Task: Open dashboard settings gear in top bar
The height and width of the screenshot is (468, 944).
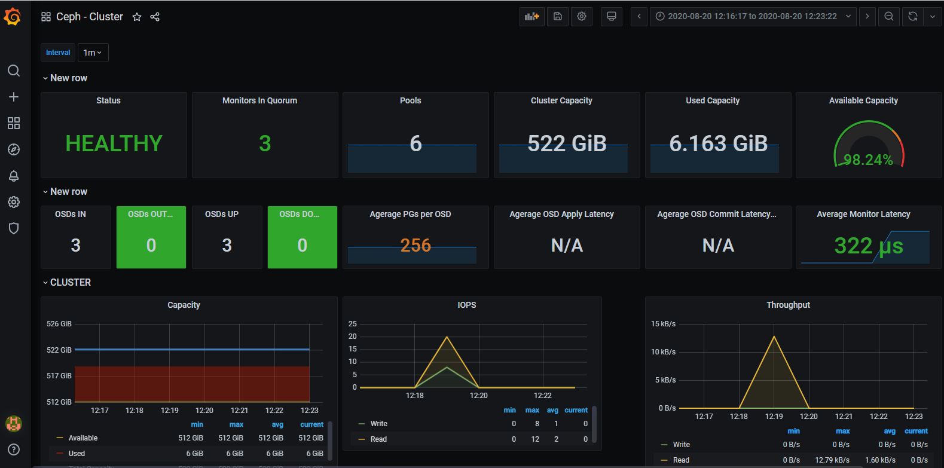Action: pyautogui.click(x=582, y=17)
